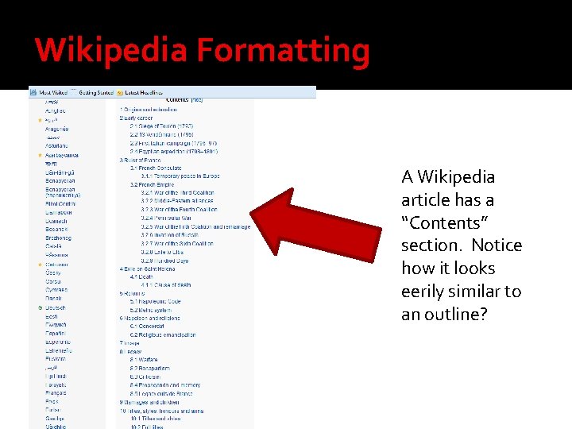This screenshot has height=429, width=572.
Task: Open the Getting Started bookmark
Action: pyautogui.click(x=93, y=92)
